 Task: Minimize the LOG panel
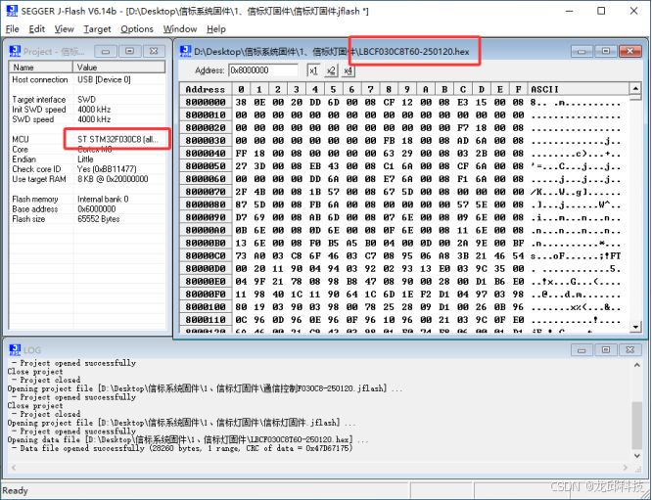[582, 350]
